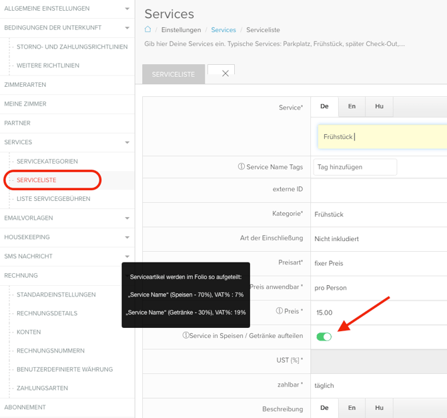Expand Allgemeine Einstellungen section
Screen dimensions: 447x418
[x=127, y=9]
